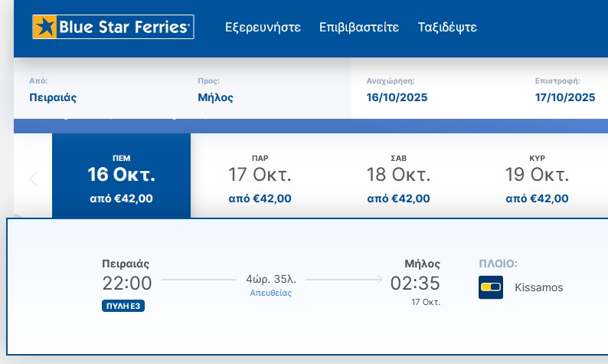Click the Kissamos ship icon

490,287
